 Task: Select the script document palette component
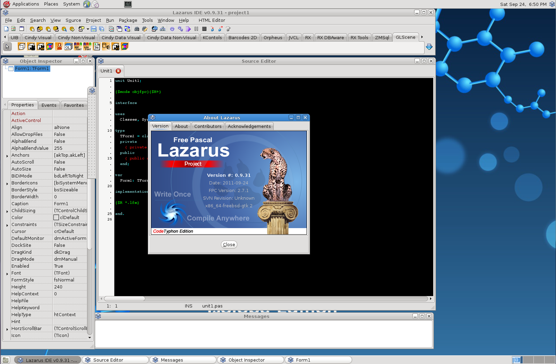(x=97, y=46)
